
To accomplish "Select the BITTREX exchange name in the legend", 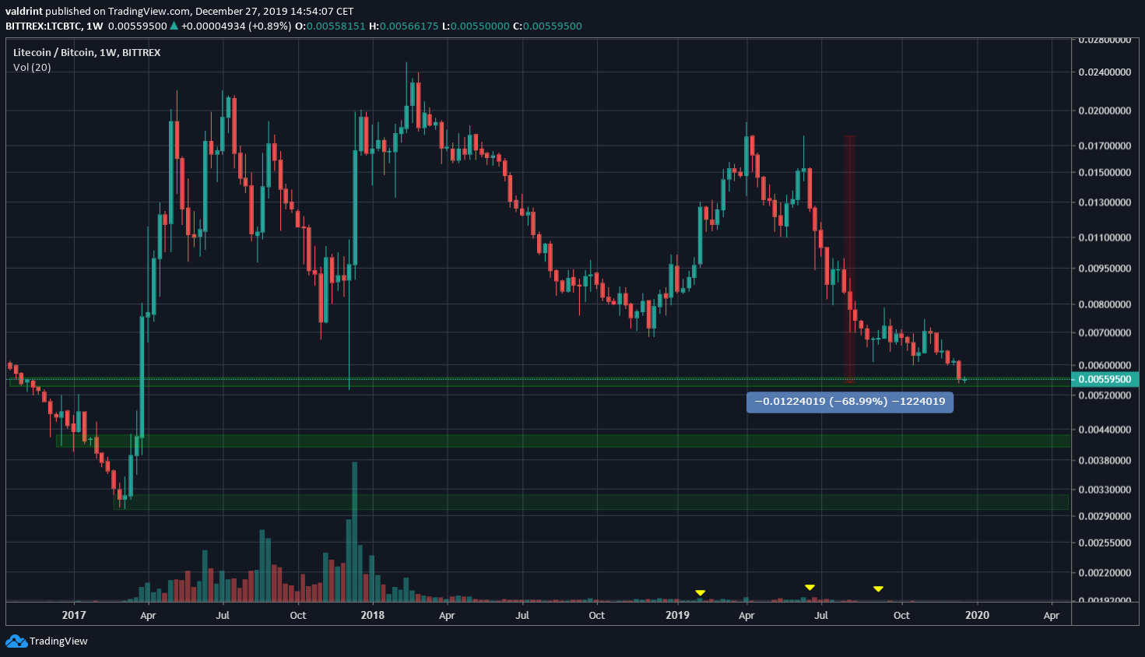I will point(141,52).
